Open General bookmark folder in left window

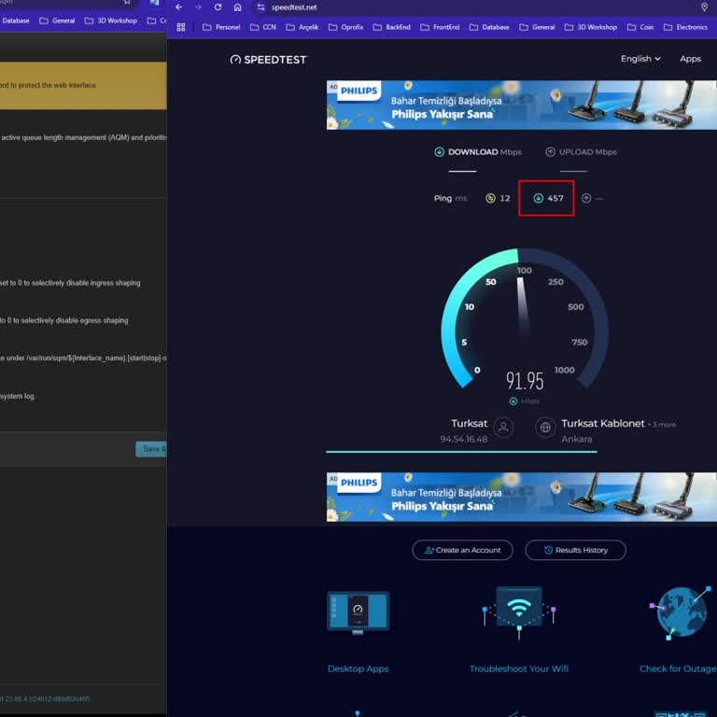[57, 21]
